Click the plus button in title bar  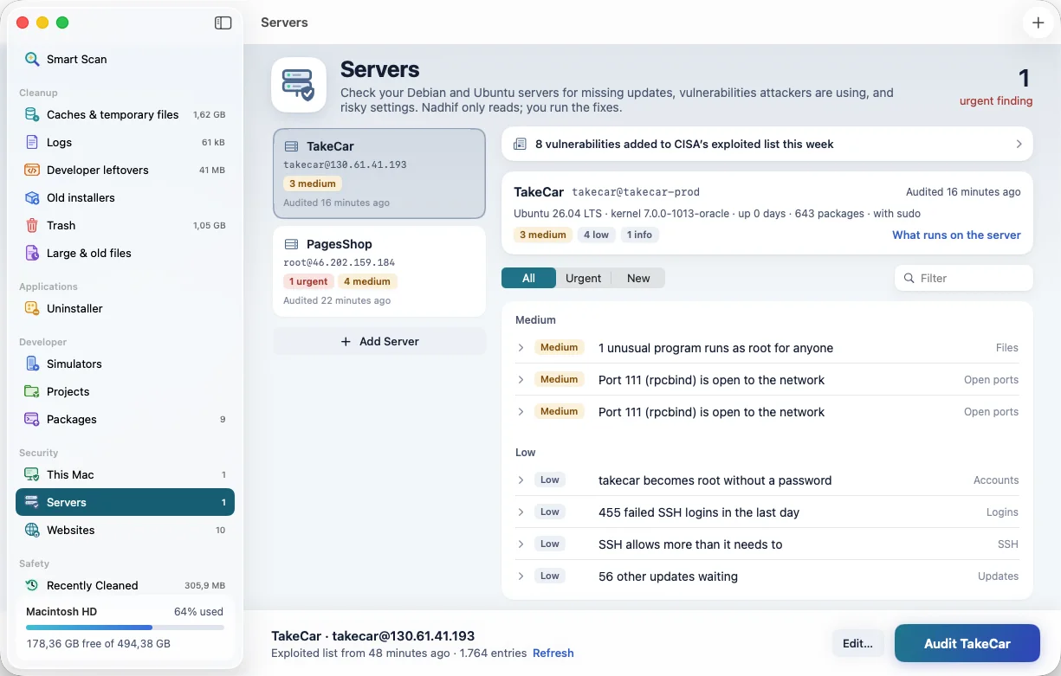click(x=1038, y=23)
